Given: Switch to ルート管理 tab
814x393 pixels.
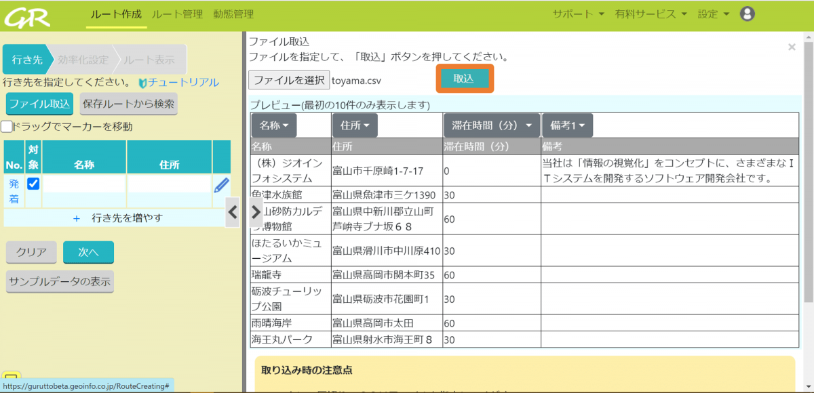Looking at the screenshot, I should pos(177,14).
